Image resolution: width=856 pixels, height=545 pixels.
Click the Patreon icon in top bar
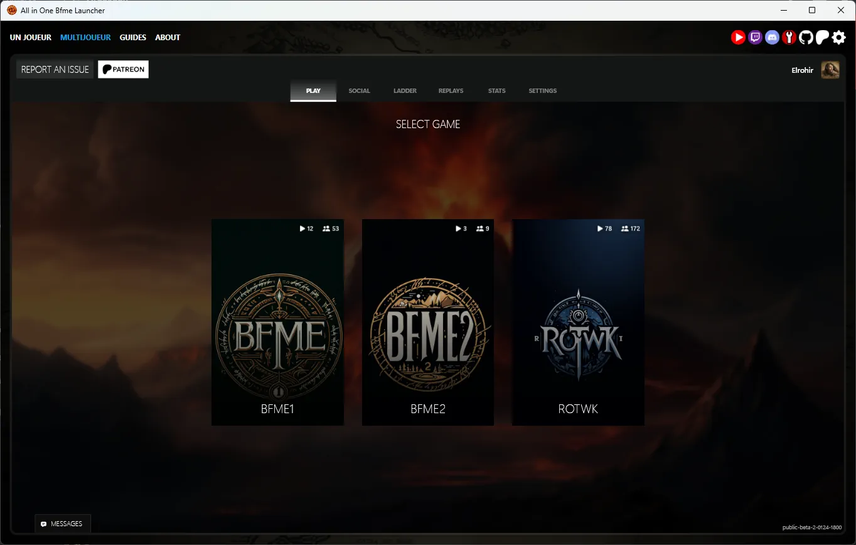[822, 38]
